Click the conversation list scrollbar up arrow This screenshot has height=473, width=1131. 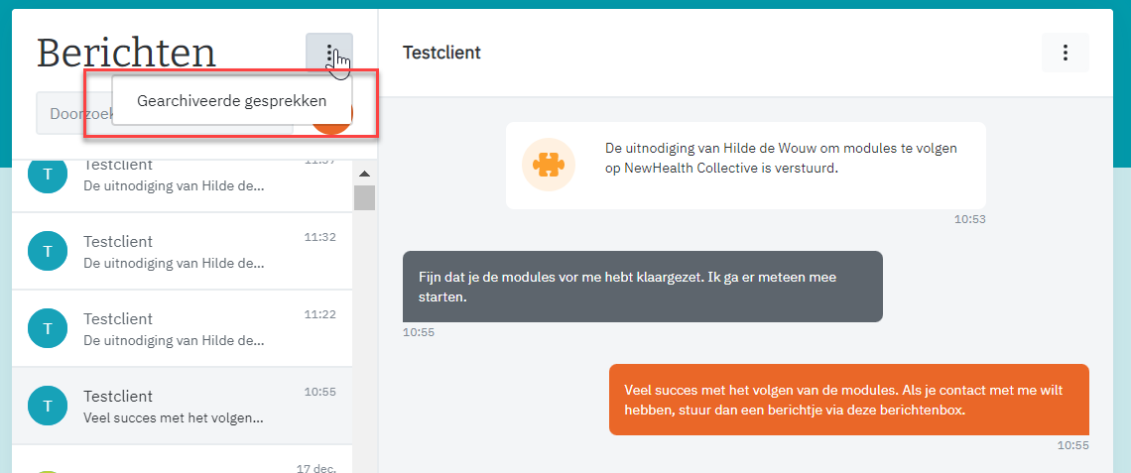(x=364, y=174)
